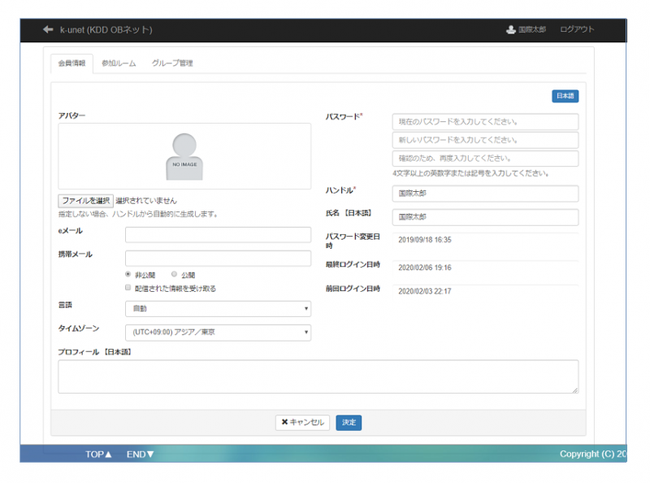Screen dimensions: 650x483
Task: Click the NO IMAGE avatar placeholder
Action: click(x=184, y=156)
